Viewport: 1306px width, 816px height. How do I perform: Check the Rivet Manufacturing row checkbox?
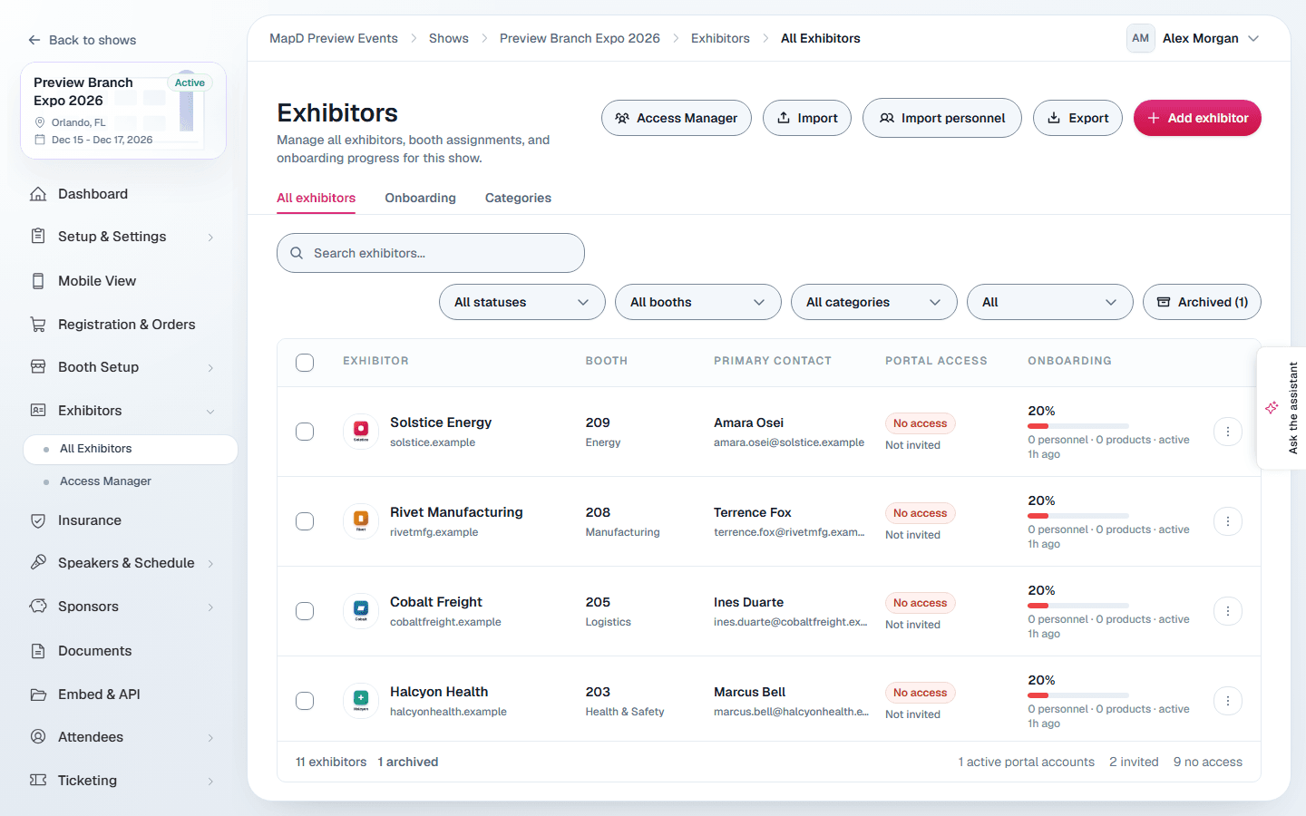pyautogui.click(x=305, y=521)
